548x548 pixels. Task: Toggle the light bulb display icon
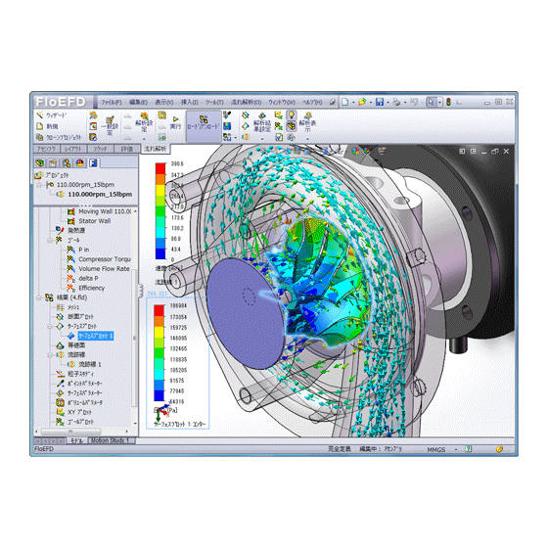tap(292, 114)
